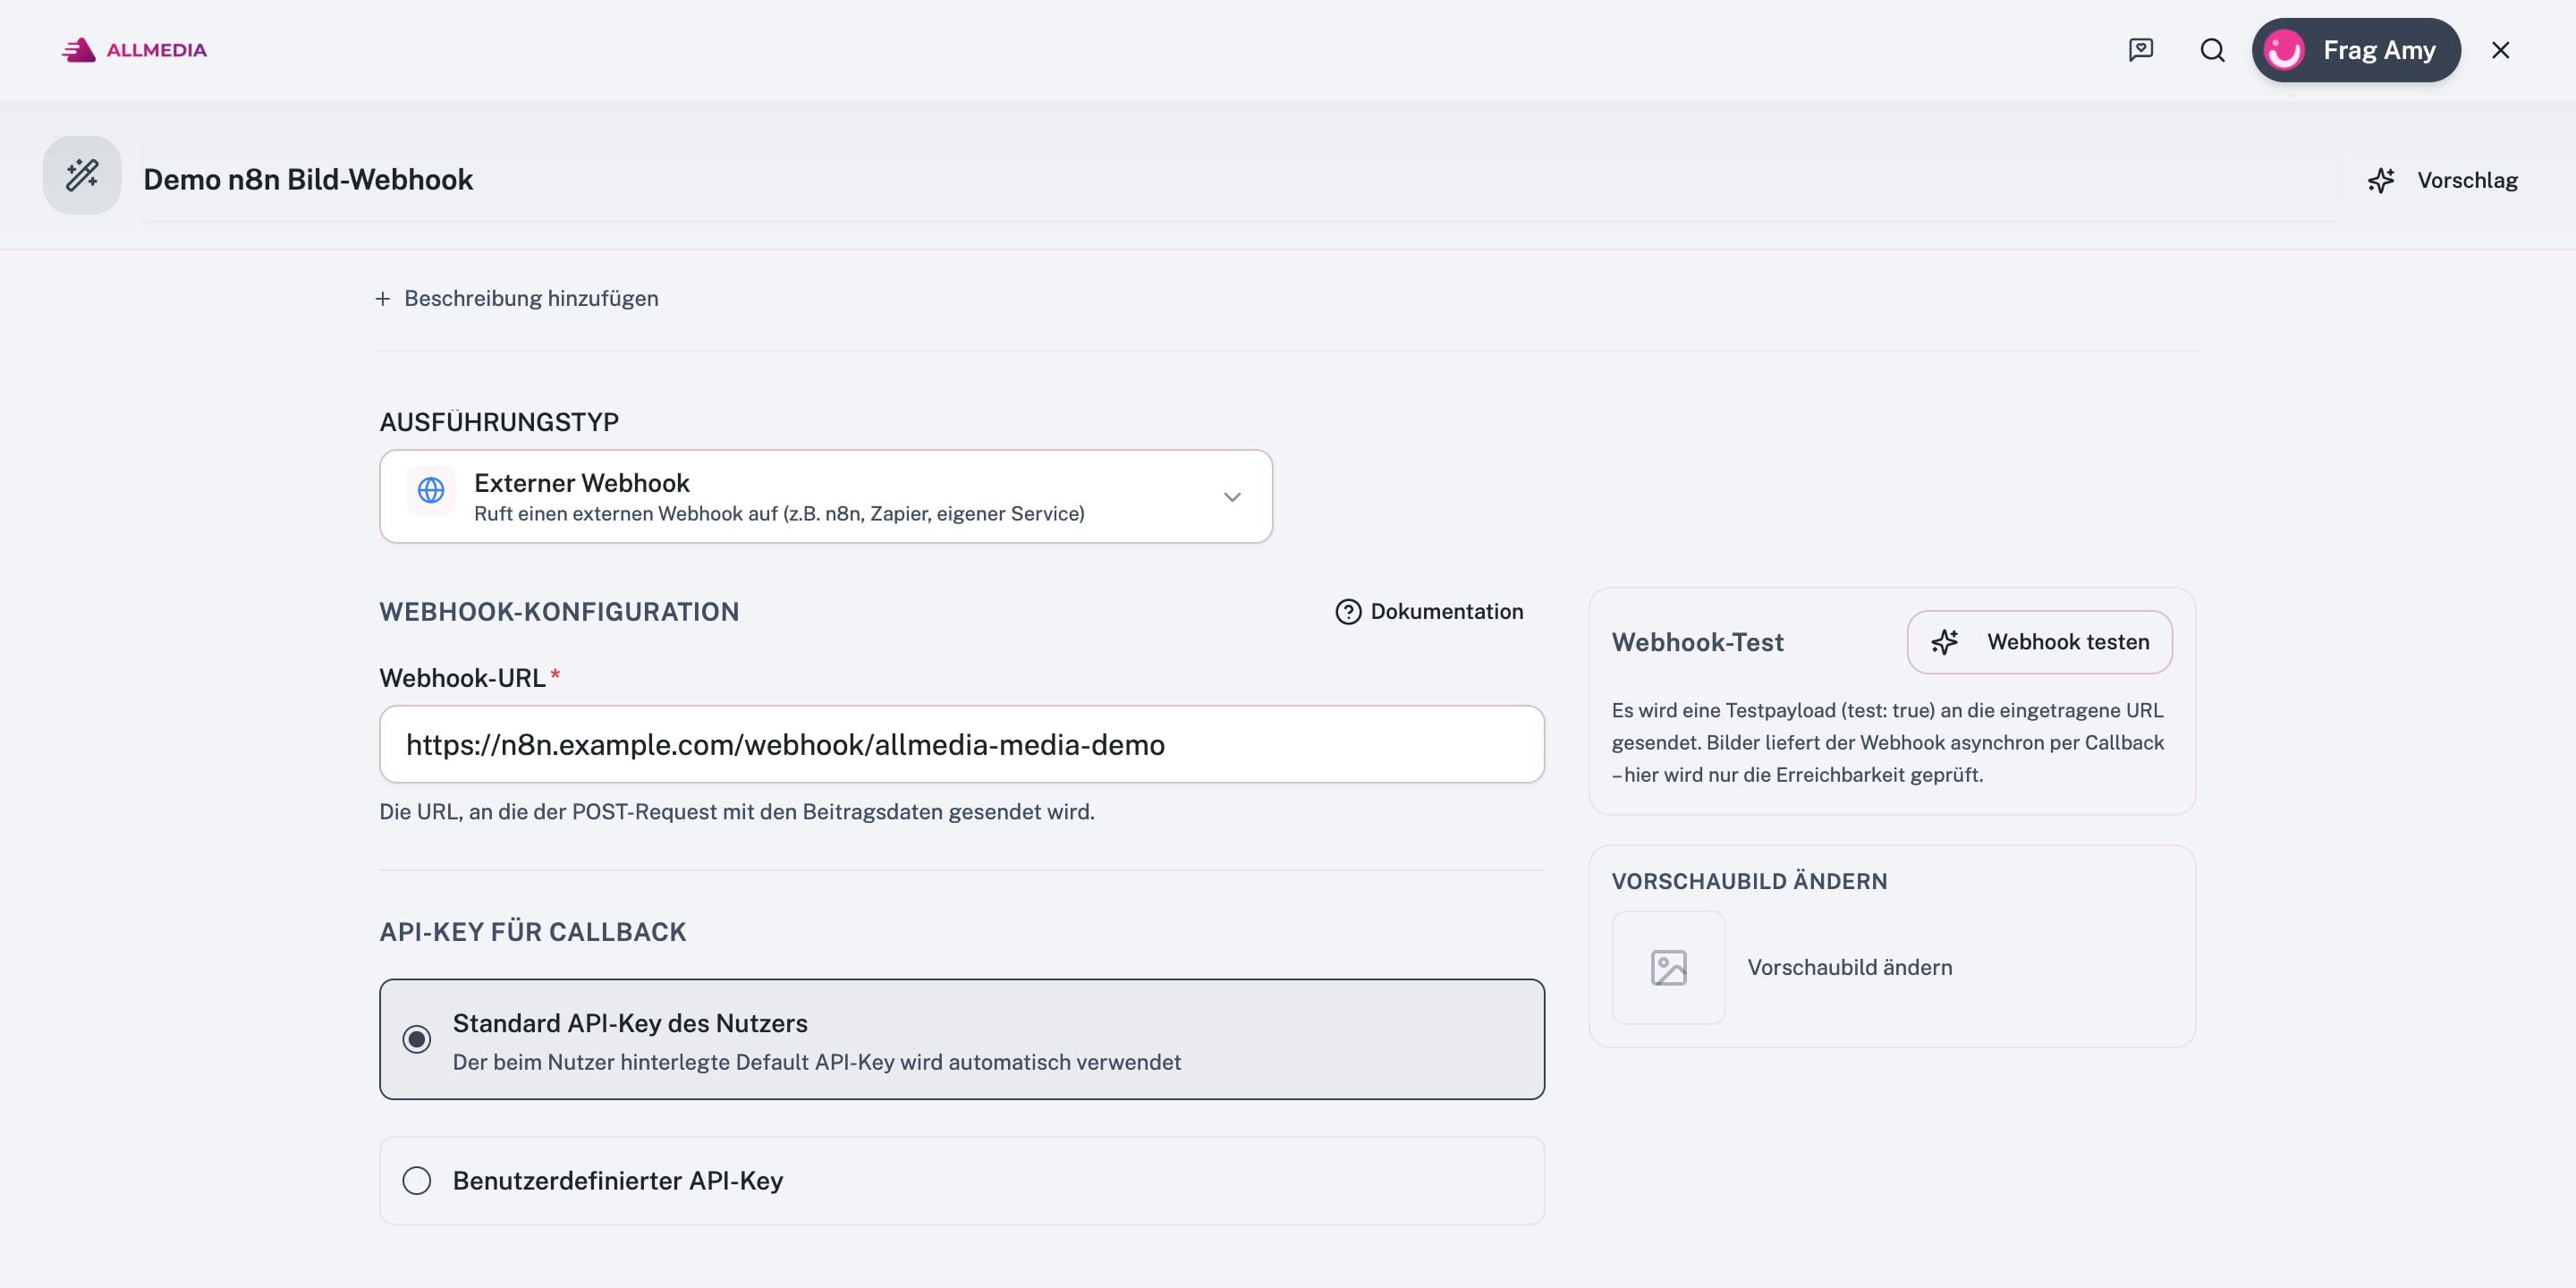Add a description via Beschreibung hinzufügen

[517, 298]
